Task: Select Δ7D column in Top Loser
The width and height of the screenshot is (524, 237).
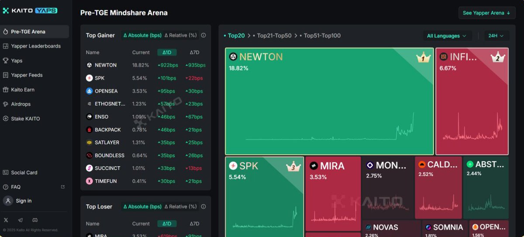Action: tap(194, 223)
